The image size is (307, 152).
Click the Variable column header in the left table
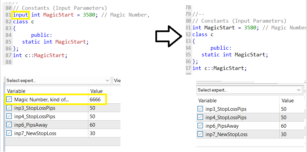tap(47, 91)
